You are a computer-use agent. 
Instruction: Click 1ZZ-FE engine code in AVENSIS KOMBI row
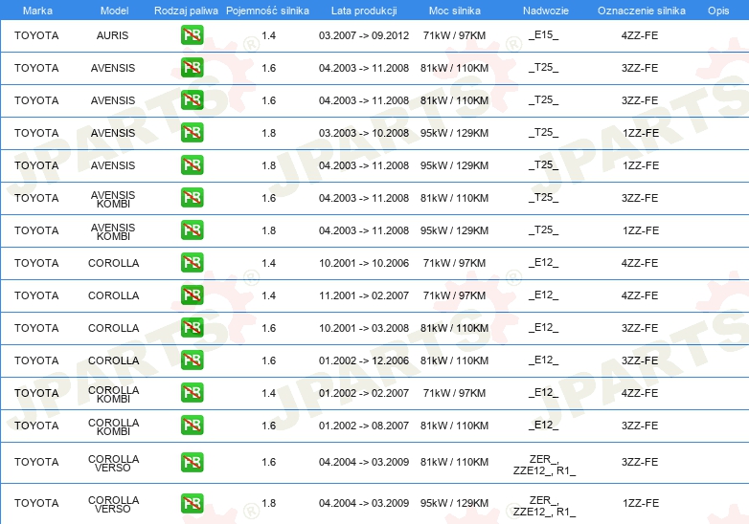(641, 230)
